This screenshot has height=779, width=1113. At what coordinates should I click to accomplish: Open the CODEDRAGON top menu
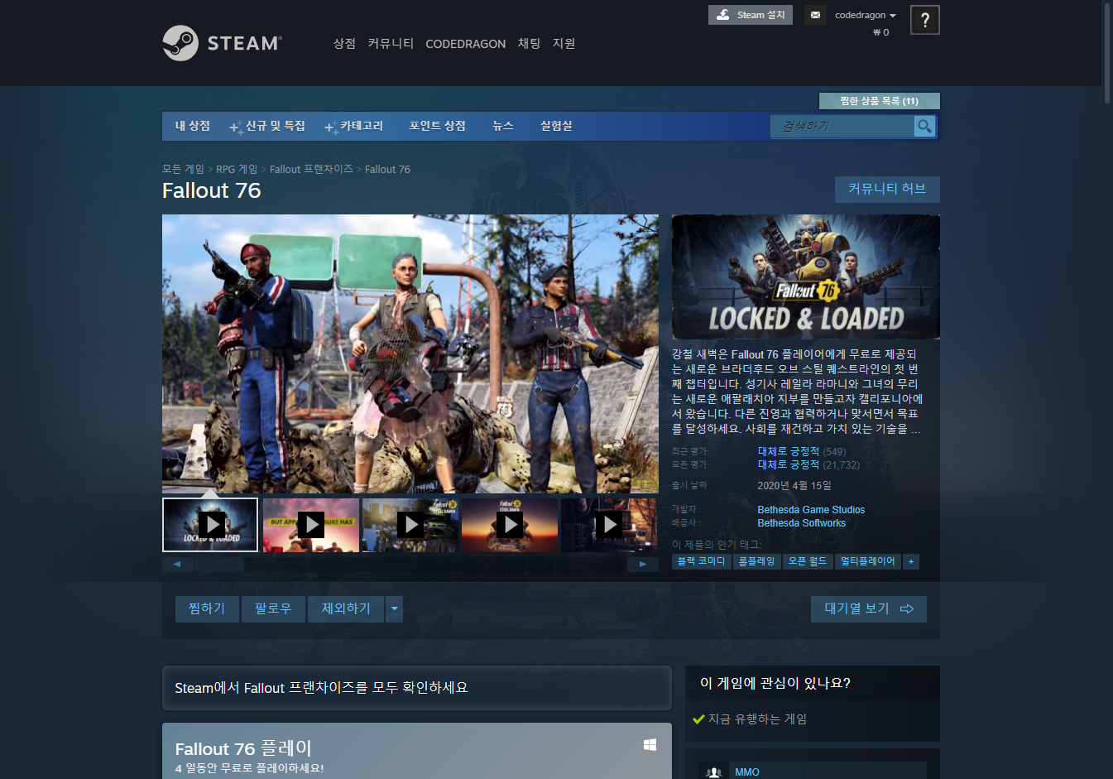click(465, 44)
